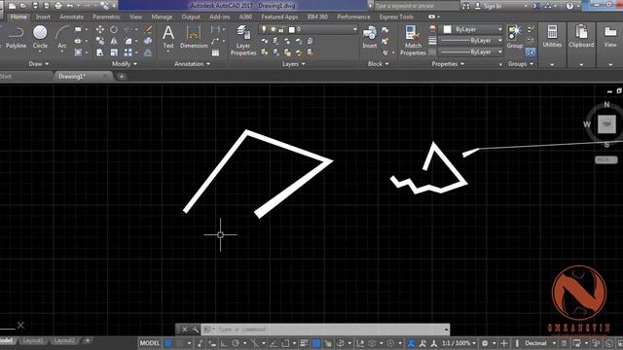Image resolution: width=623 pixels, height=350 pixels.
Task: Click the Open file icon in quick access toolbar
Action: coord(23,6)
